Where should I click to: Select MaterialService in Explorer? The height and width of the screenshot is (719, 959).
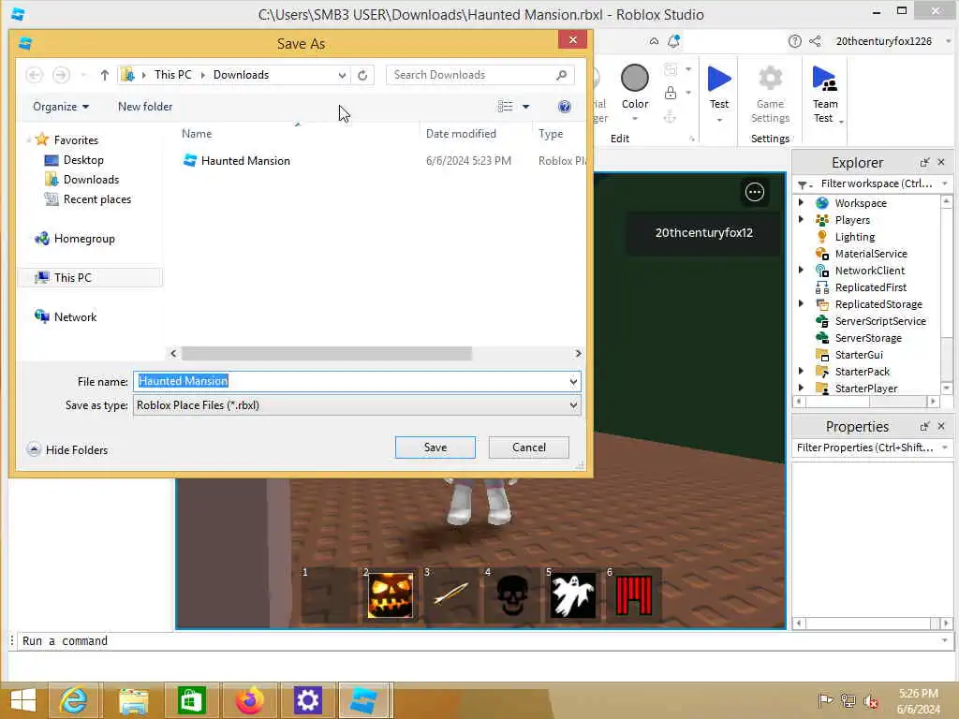pos(871,254)
